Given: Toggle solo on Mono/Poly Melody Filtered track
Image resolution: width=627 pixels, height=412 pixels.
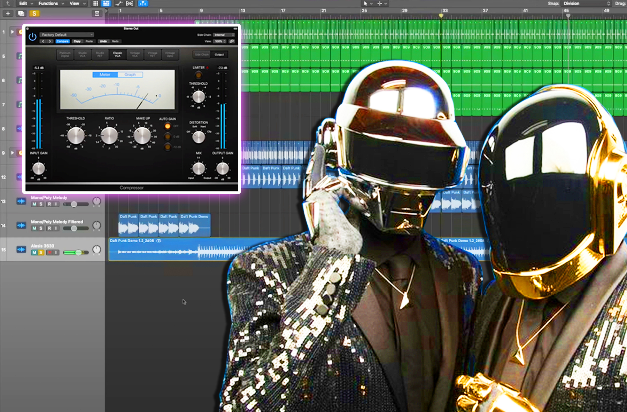Looking at the screenshot, I should tap(41, 229).
